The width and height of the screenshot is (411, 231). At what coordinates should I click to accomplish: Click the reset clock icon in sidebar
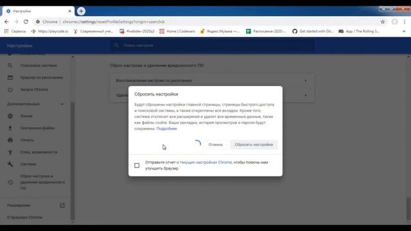tap(10, 182)
